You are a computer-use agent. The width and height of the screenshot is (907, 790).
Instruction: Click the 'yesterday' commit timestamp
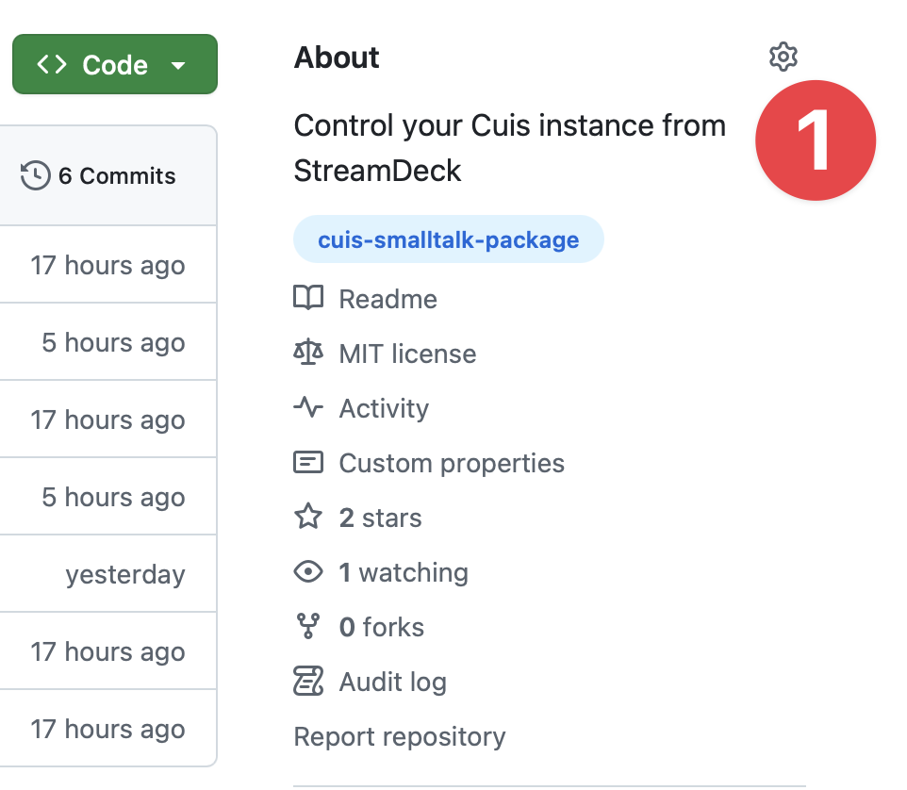(125, 574)
